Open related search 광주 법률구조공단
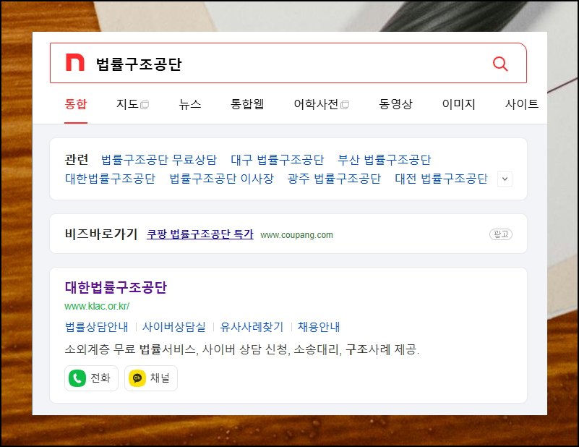 coord(334,179)
